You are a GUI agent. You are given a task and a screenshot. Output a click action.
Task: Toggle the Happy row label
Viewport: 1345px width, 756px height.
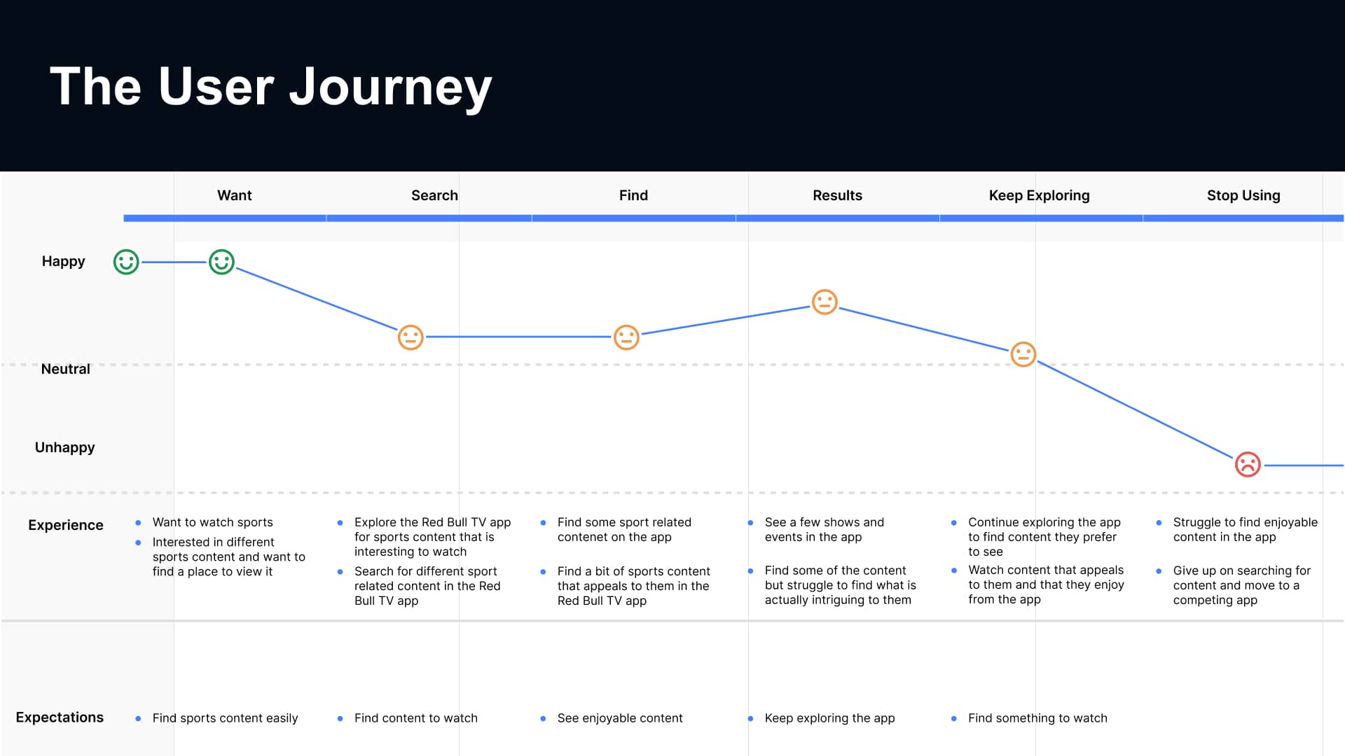62,260
